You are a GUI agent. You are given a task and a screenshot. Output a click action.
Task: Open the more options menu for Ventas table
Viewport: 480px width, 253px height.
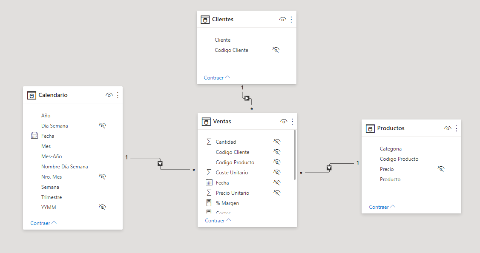(x=292, y=122)
